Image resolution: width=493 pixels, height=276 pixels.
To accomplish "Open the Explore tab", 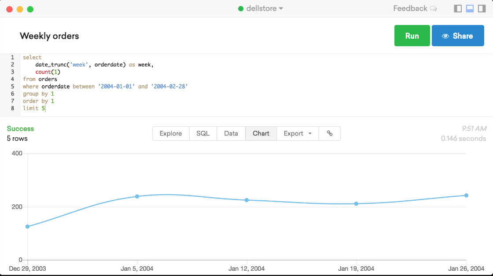I will click(x=171, y=133).
